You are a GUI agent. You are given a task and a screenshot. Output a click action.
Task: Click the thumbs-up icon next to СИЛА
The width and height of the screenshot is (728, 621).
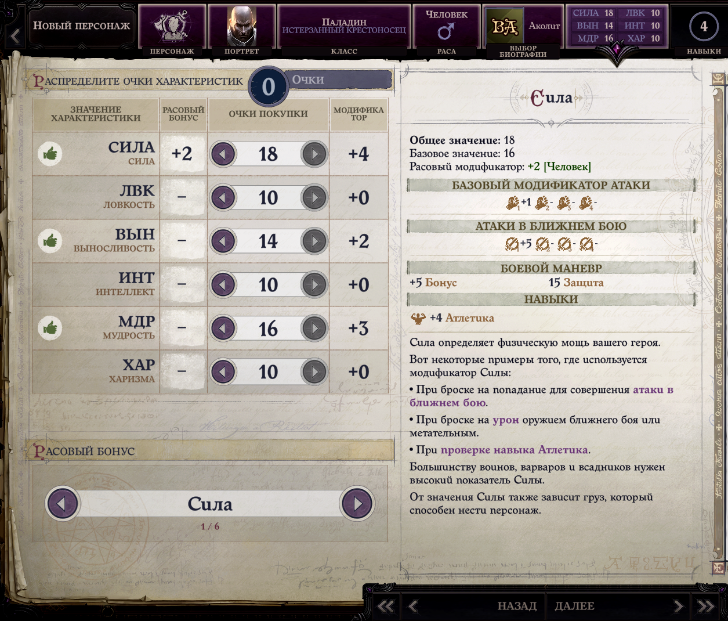50,154
